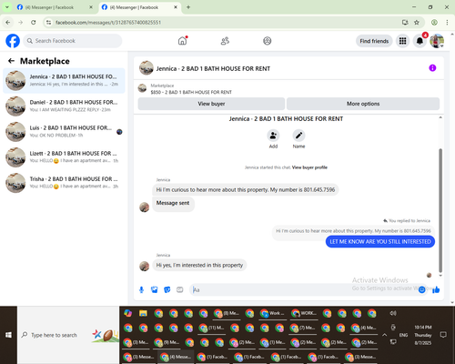Focus the Aa message input field
455x364 pixels.
(x=303, y=289)
